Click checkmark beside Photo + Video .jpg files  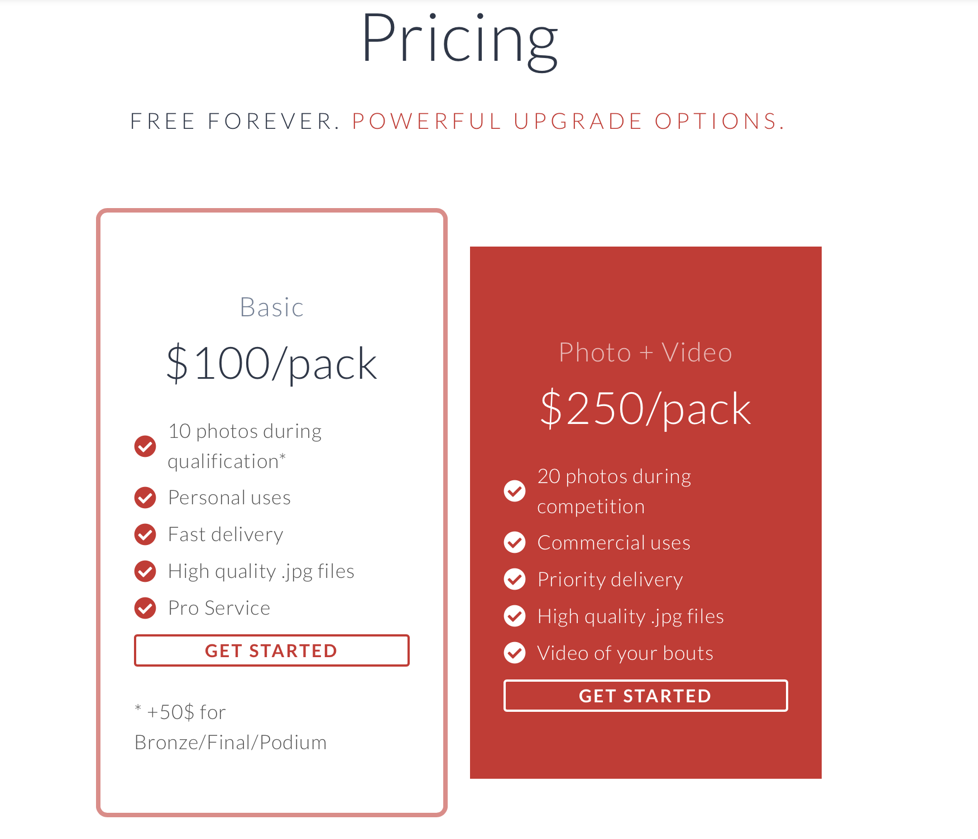pos(515,616)
